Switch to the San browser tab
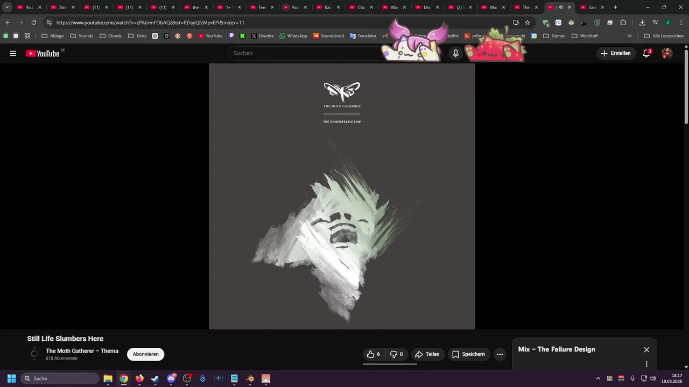Viewport: 689px width, 387px height. click(592, 8)
